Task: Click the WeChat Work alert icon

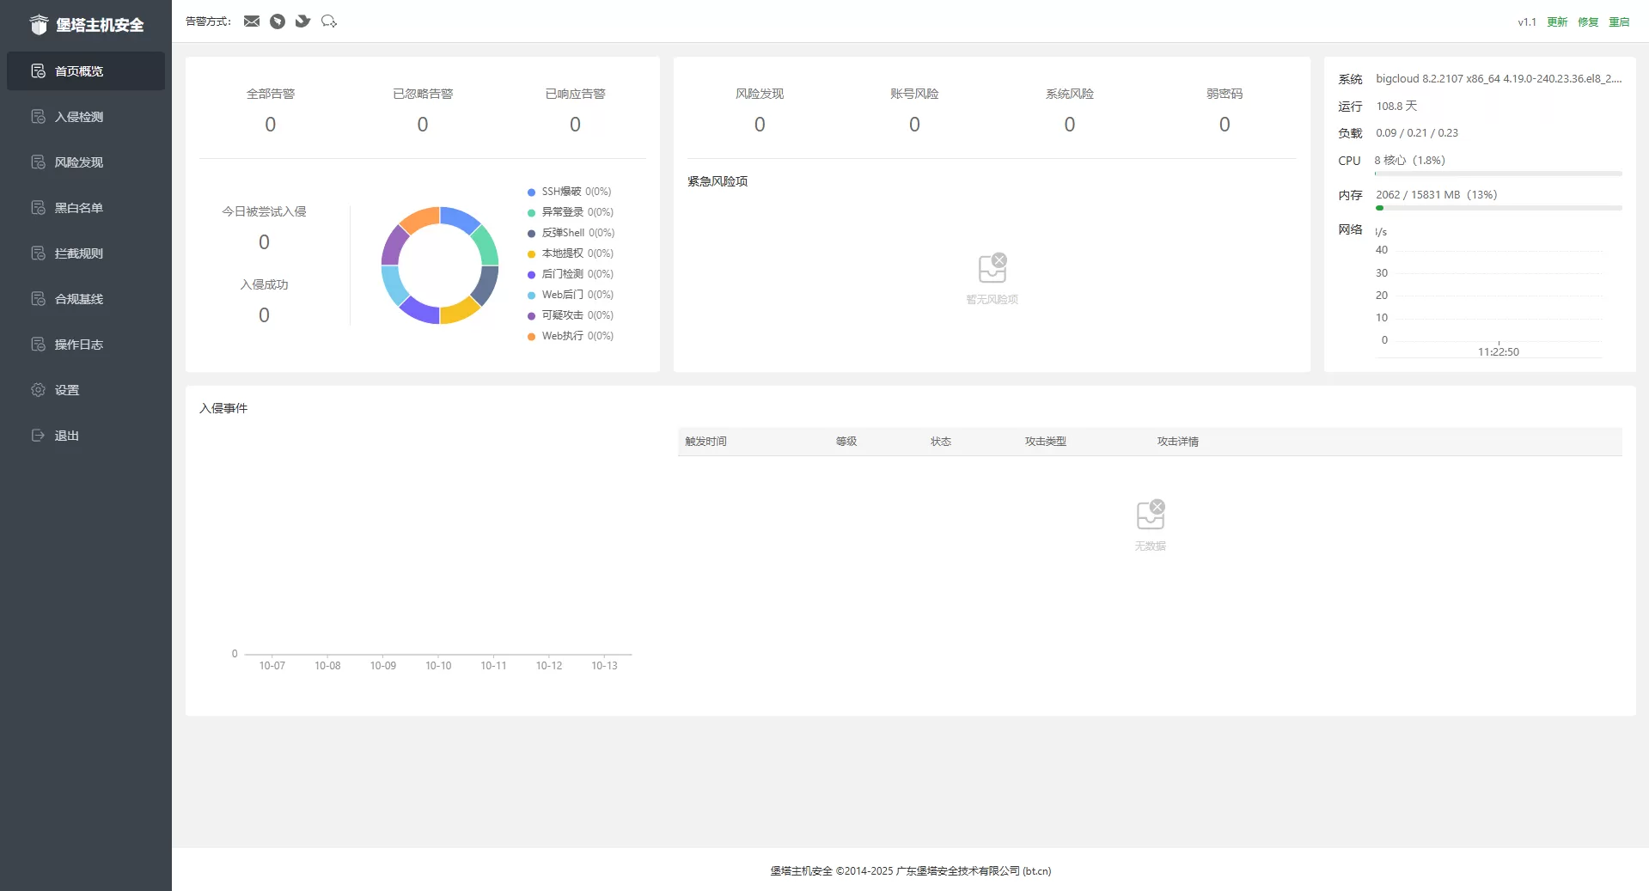Action: point(329,21)
